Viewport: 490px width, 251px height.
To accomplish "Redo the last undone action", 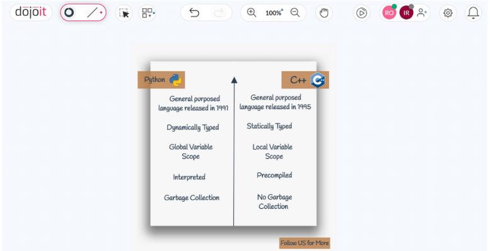I will (x=219, y=13).
